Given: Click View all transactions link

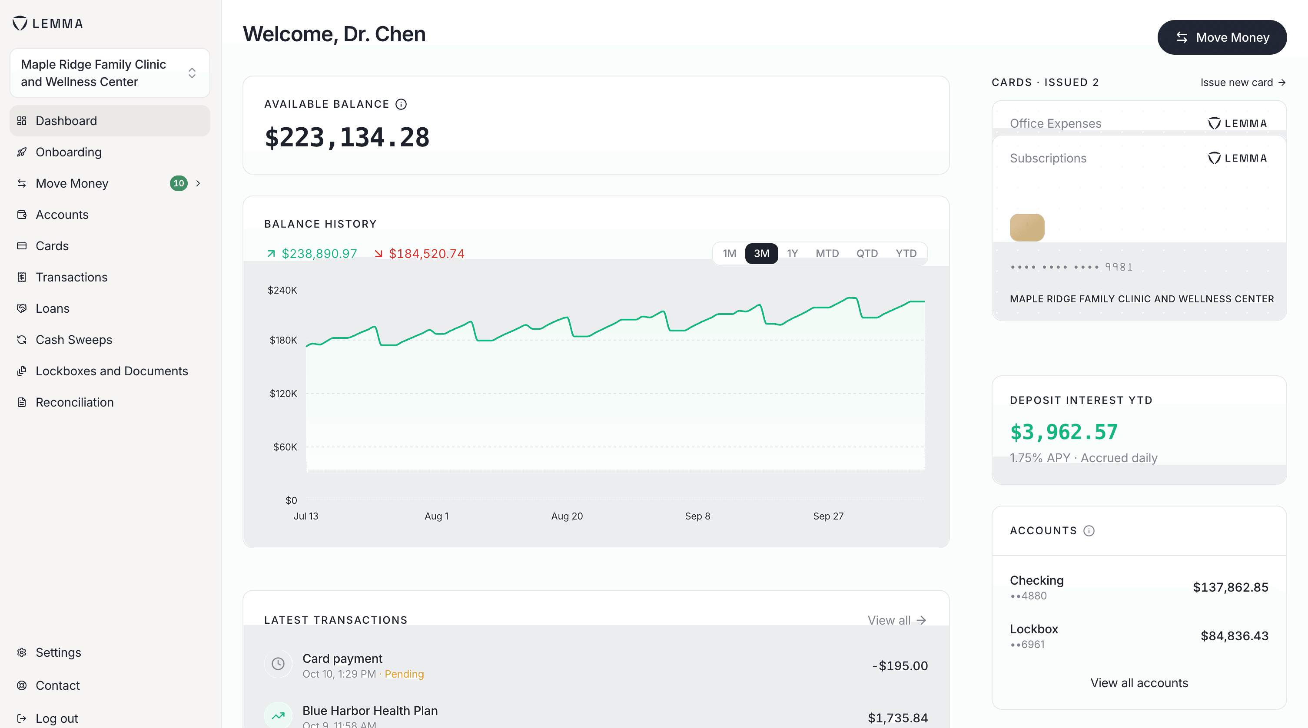Looking at the screenshot, I should coord(897,620).
